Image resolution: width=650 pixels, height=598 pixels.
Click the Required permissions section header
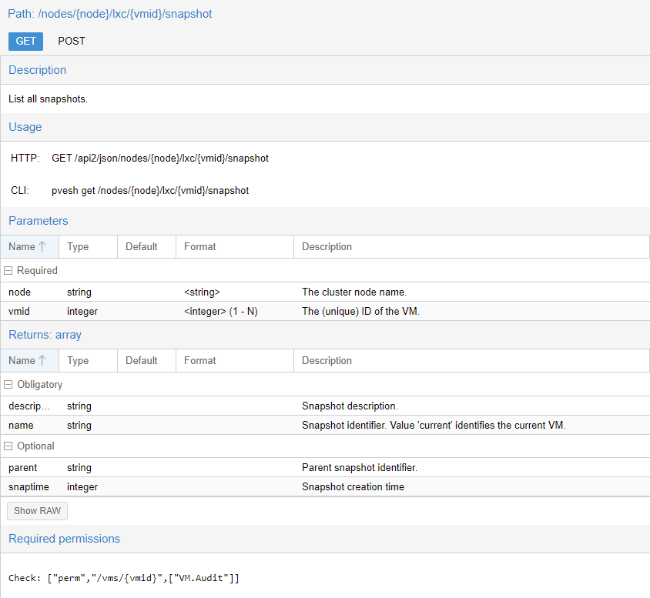coord(65,539)
